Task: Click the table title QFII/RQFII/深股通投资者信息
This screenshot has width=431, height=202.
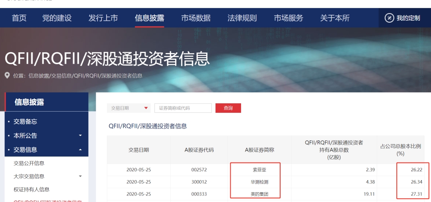Action: [x=148, y=126]
